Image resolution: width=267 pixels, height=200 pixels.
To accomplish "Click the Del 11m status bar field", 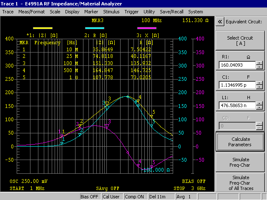I will click(161, 197).
